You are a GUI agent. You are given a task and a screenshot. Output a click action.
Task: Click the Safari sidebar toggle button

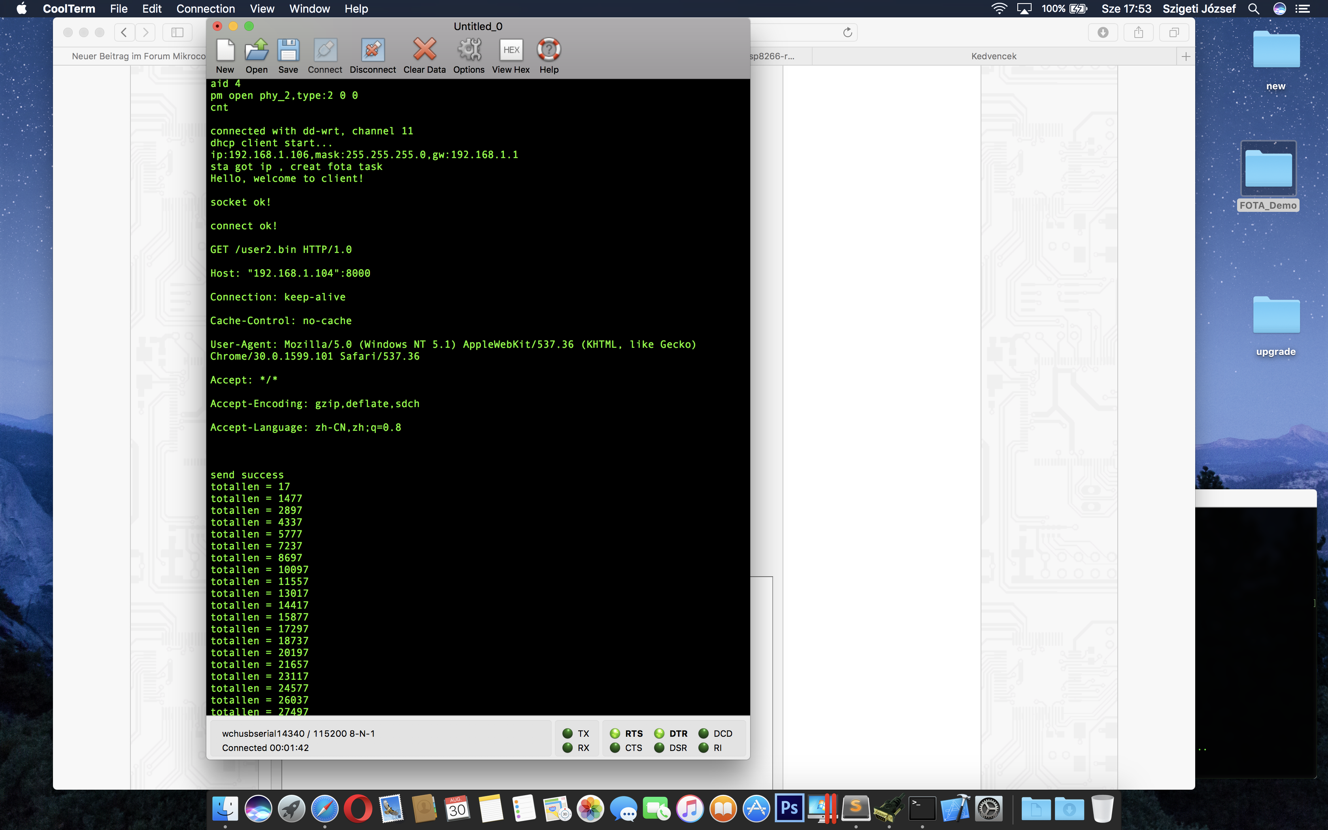point(177,32)
